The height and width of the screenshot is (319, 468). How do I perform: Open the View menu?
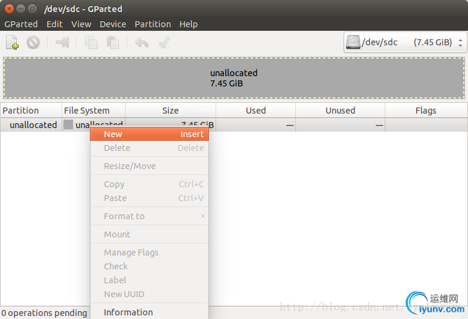coord(81,24)
